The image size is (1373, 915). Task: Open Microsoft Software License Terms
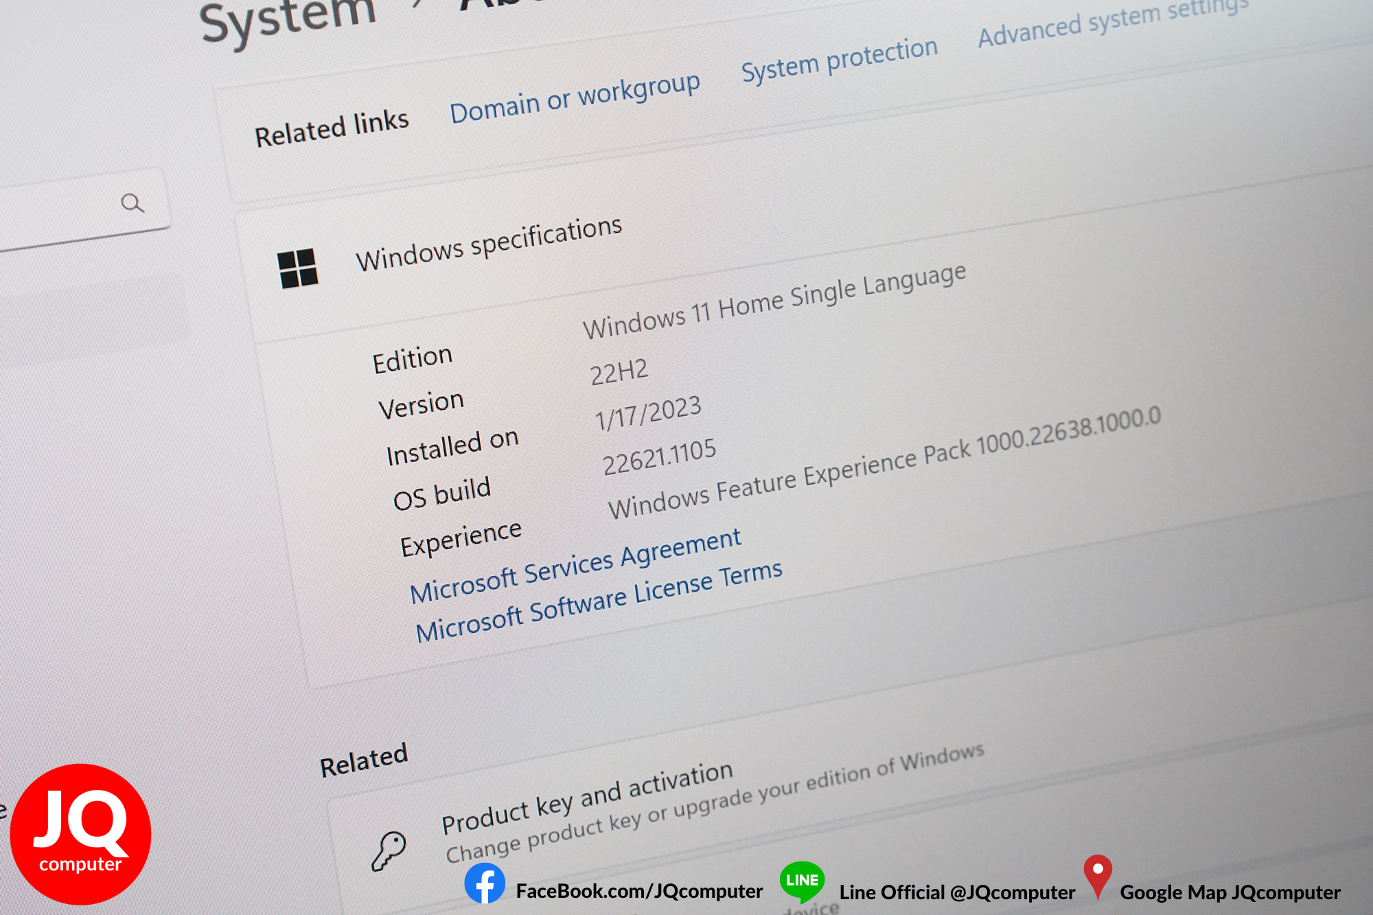click(x=599, y=602)
